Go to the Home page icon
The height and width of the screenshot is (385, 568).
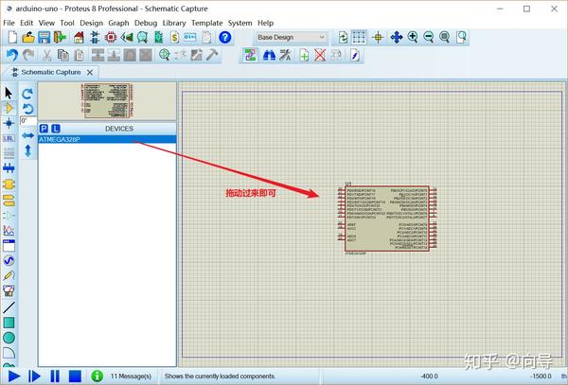79,37
